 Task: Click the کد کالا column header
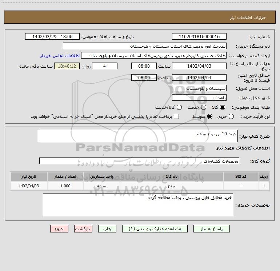tap(241, 176)
